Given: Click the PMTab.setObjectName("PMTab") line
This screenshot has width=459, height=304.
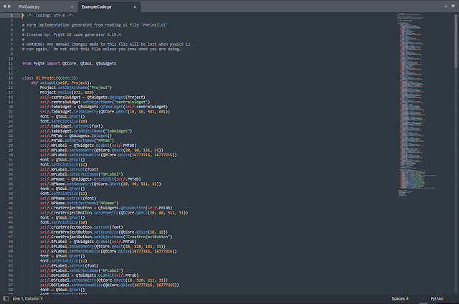Looking at the screenshot, I should 77,141.
